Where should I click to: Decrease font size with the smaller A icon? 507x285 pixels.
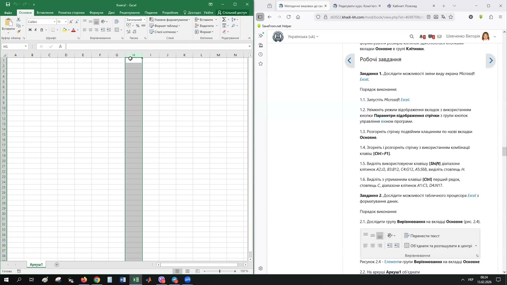[76, 22]
